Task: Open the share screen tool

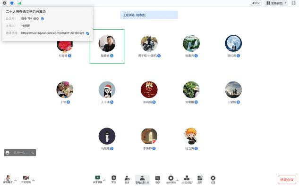Action: click(97, 179)
